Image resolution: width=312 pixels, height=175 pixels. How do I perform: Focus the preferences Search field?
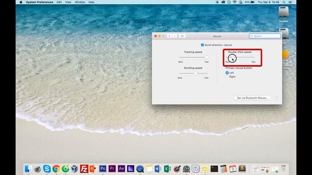(265, 36)
